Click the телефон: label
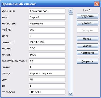This screenshot has width=101, height=98. [9, 92]
